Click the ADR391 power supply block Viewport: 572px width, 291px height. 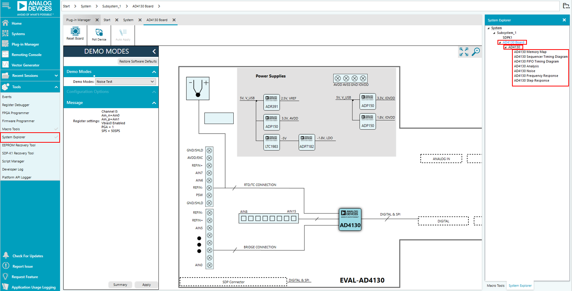pos(271,103)
